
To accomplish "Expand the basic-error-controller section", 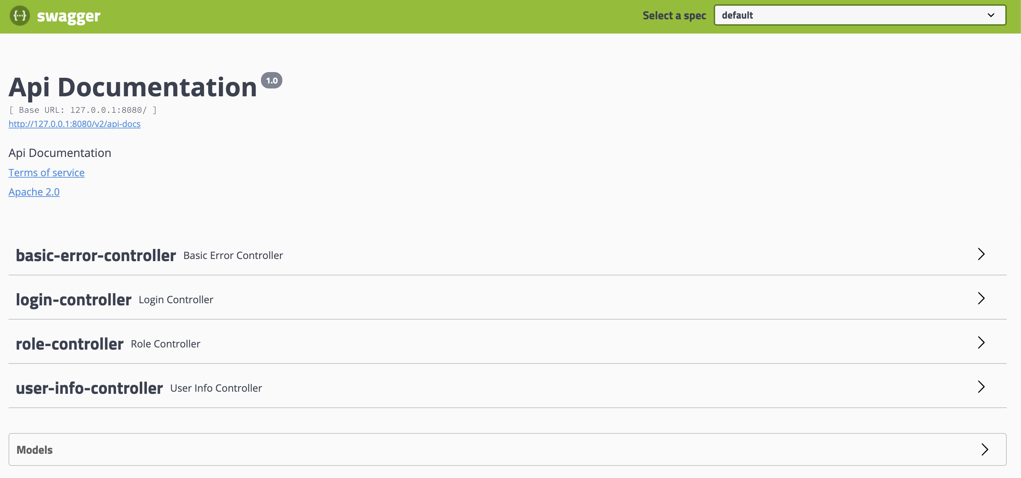I will (x=96, y=255).
